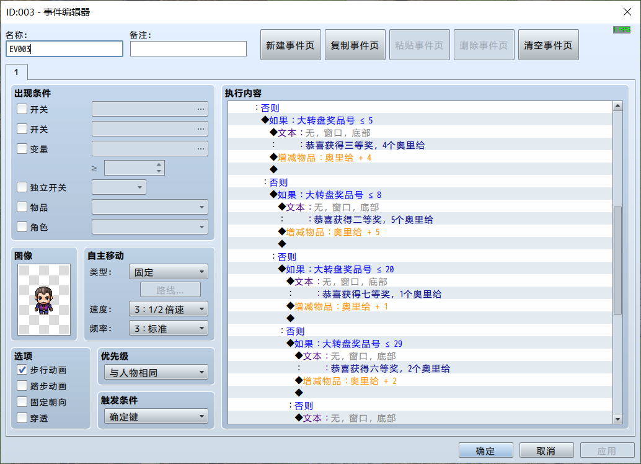The height and width of the screenshot is (464, 641).
Task: Open the 物品 dropdown list
Action: [150, 207]
